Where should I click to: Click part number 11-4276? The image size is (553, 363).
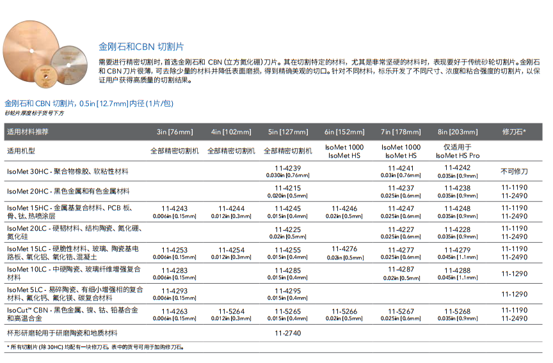coord(344,249)
